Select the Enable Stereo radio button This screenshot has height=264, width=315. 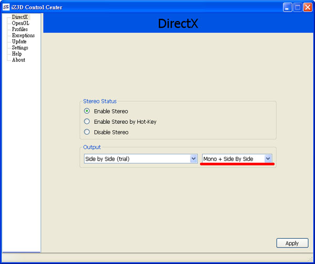click(x=87, y=111)
